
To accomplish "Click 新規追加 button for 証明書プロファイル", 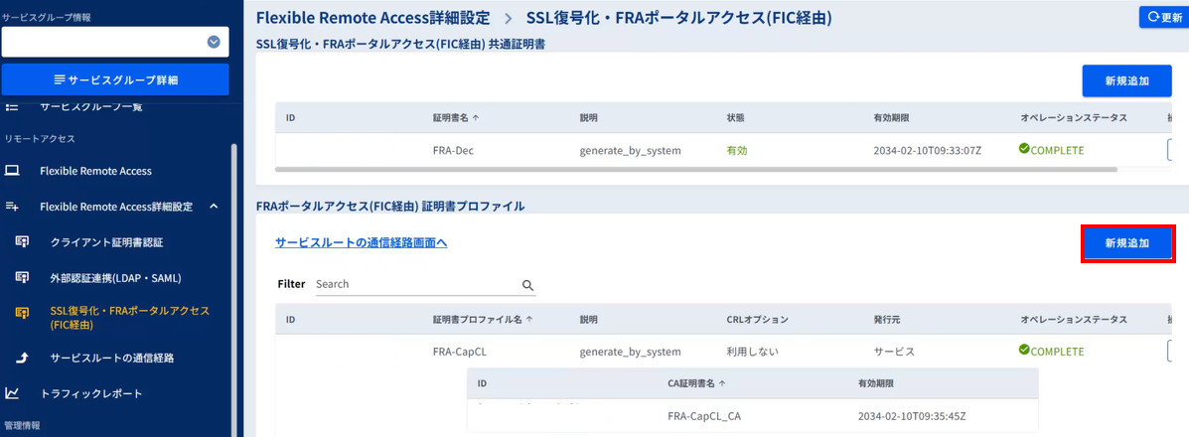I will tap(1127, 243).
